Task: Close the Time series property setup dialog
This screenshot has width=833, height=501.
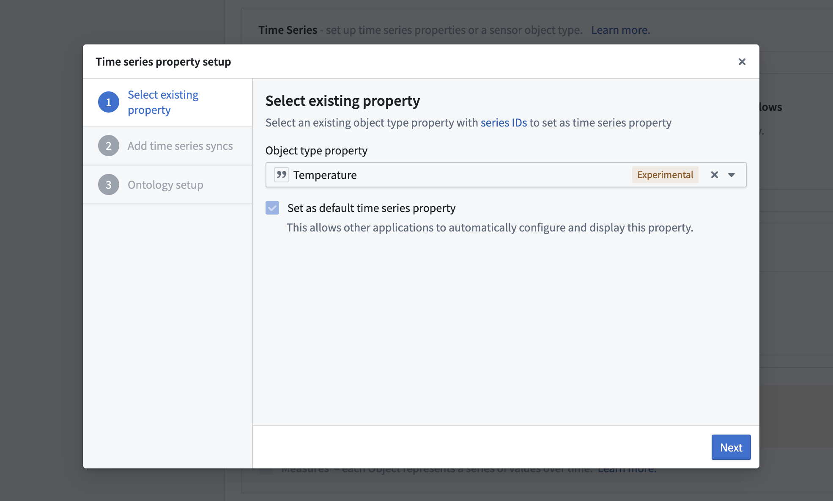Action: click(742, 62)
